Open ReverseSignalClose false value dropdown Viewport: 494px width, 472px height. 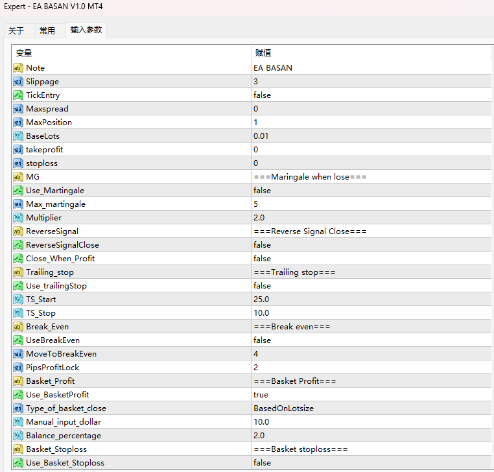point(371,245)
